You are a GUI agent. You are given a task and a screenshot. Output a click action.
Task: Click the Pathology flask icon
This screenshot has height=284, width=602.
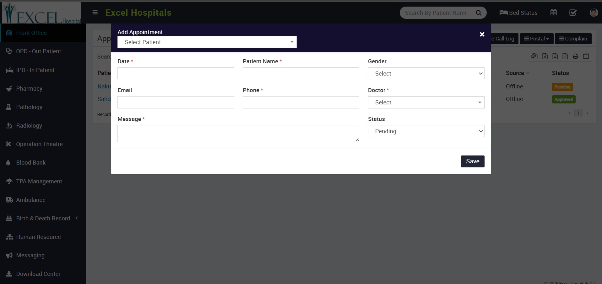coord(9,107)
